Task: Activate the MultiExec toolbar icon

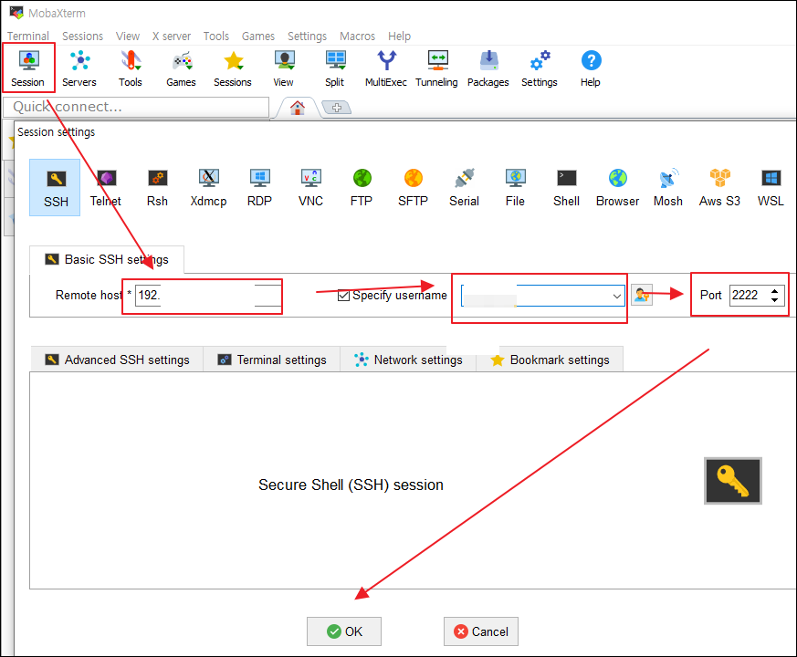Action: pyautogui.click(x=386, y=68)
